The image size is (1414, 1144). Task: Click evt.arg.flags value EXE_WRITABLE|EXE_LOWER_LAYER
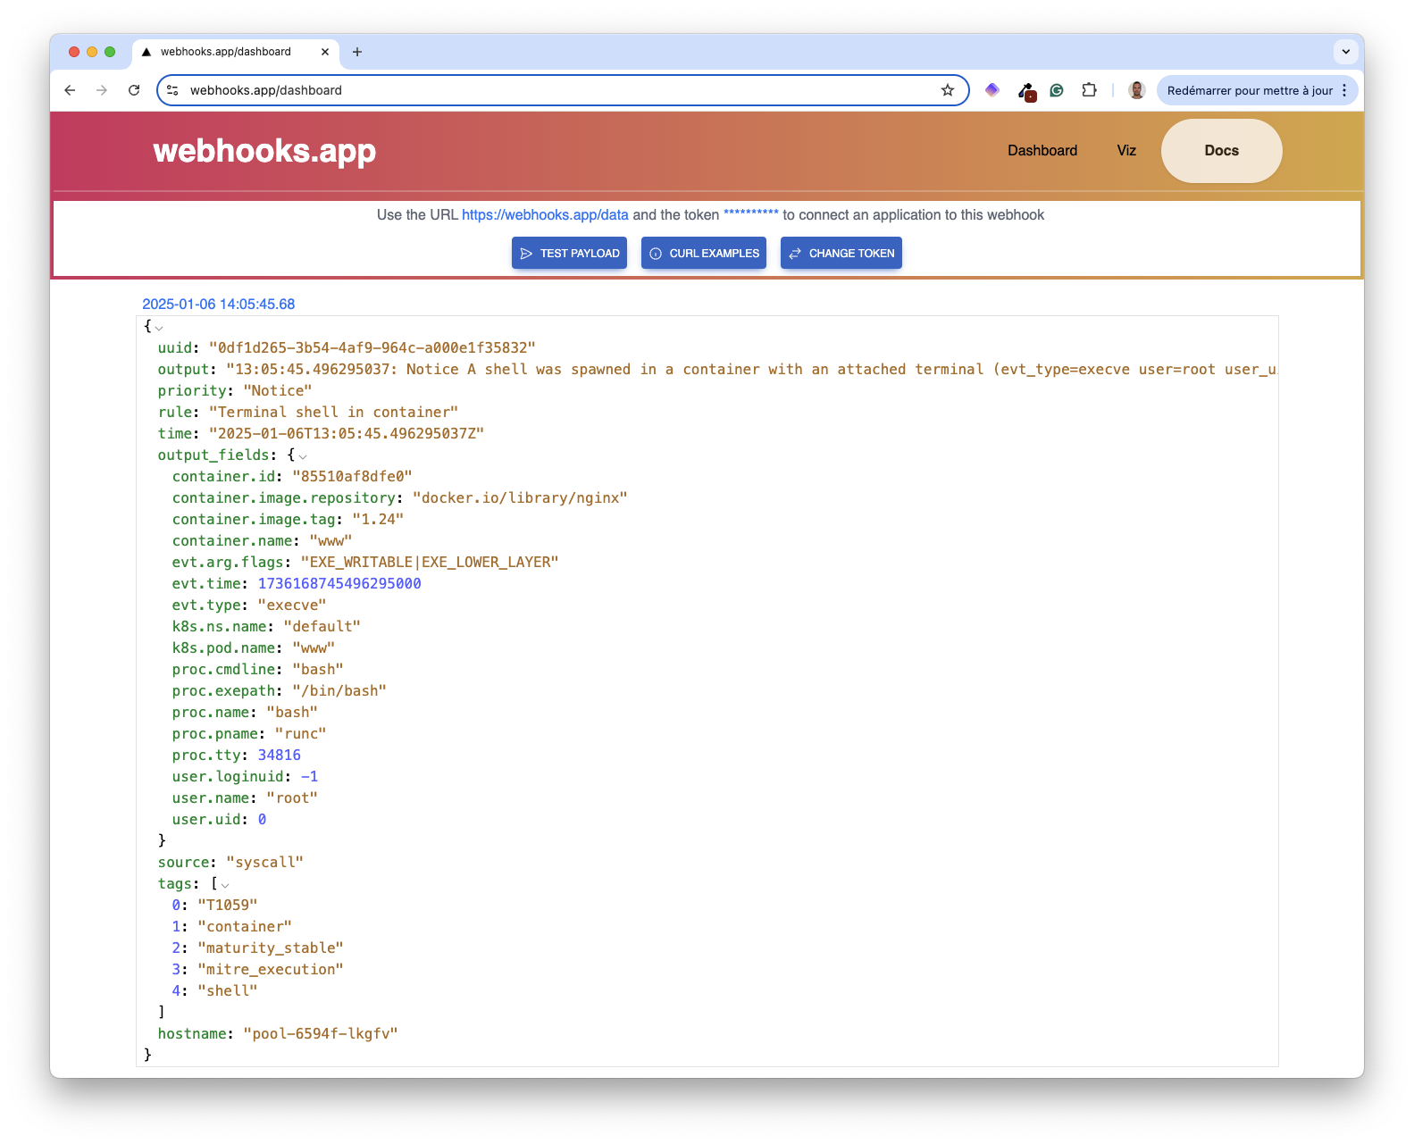click(430, 562)
